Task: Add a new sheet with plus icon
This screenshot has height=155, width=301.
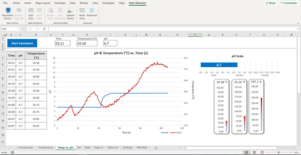Action: [156, 148]
